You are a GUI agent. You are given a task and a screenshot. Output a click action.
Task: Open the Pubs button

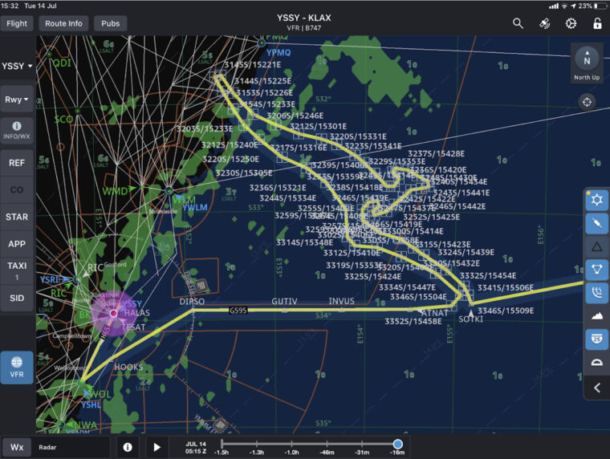coord(111,23)
